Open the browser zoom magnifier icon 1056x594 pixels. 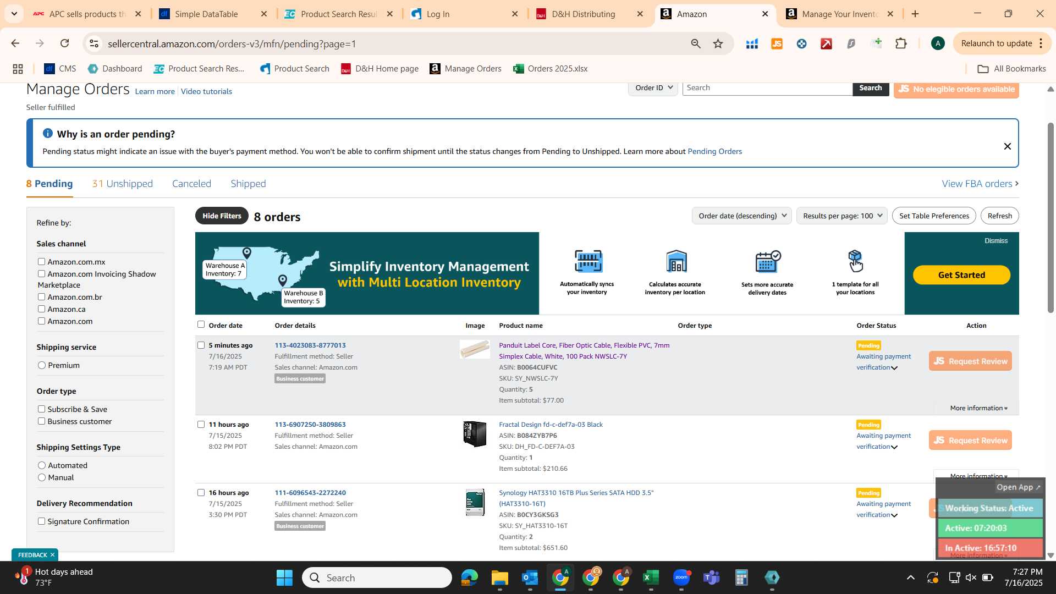[696, 43]
